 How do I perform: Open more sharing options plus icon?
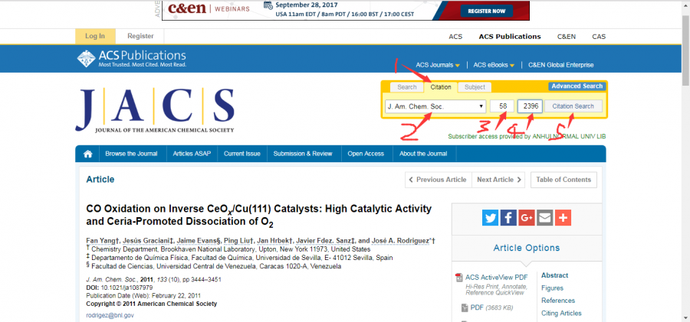tap(563, 217)
